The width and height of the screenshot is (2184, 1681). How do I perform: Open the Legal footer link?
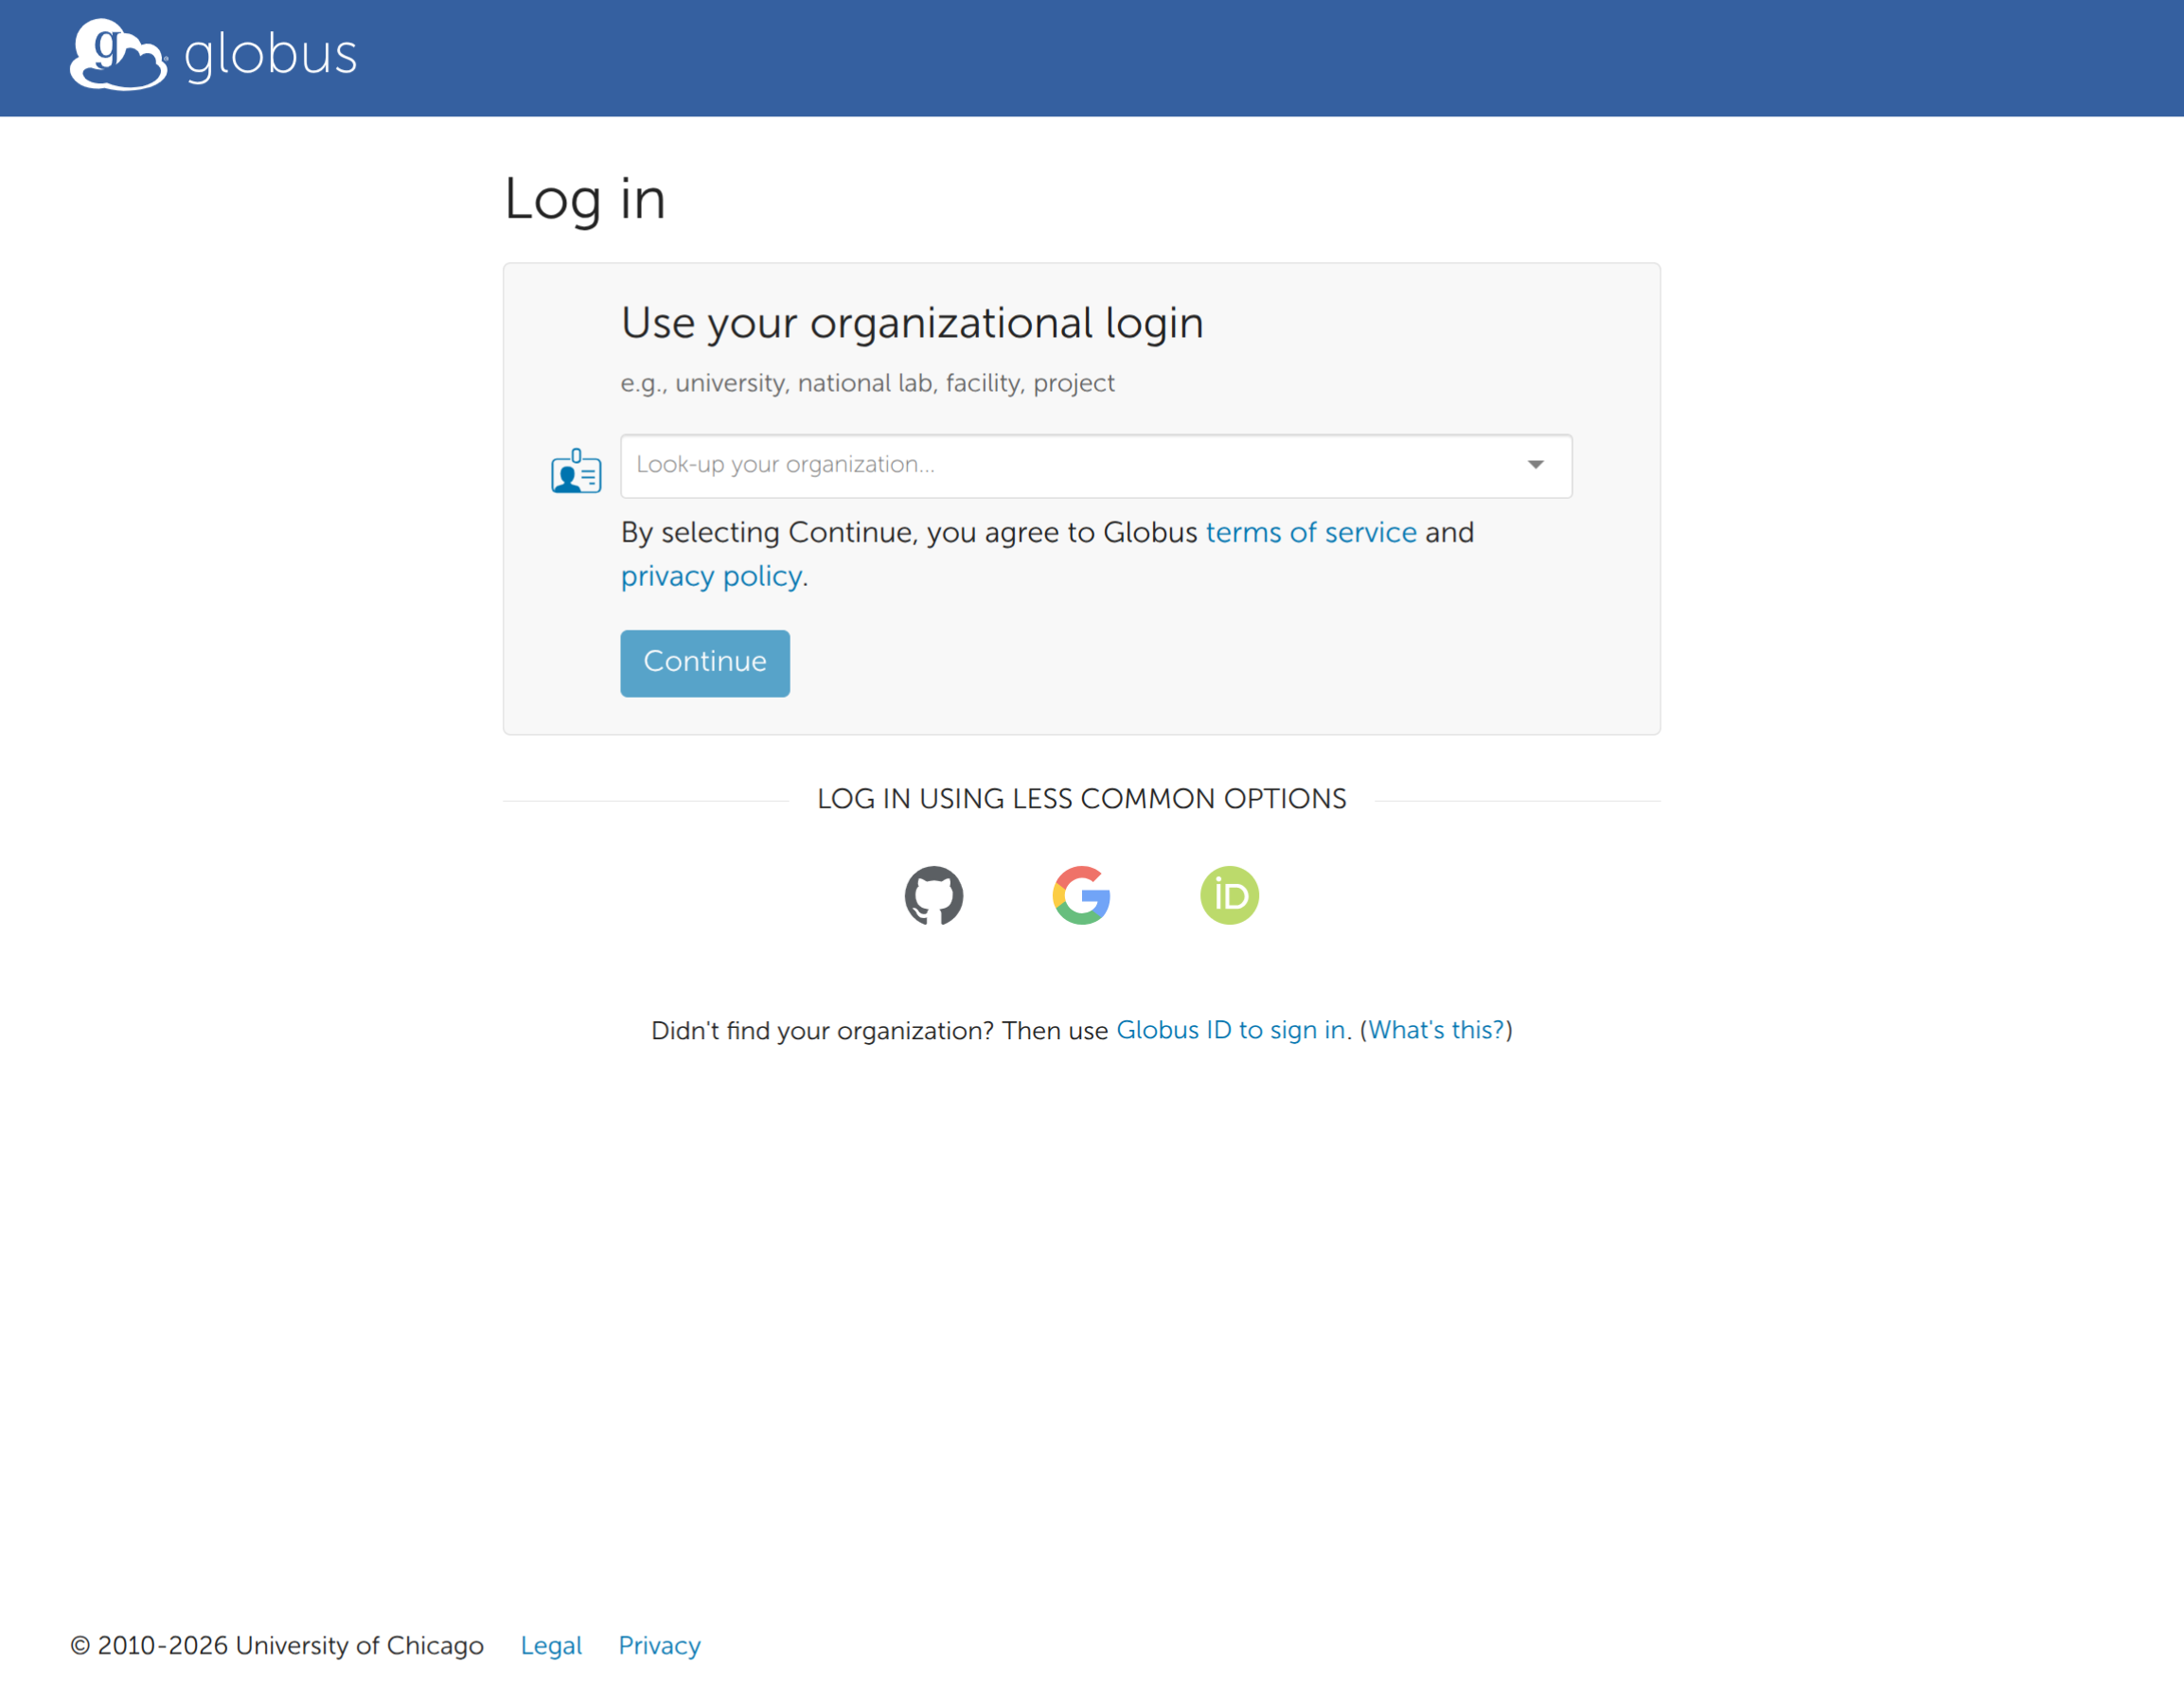(x=551, y=1645)
